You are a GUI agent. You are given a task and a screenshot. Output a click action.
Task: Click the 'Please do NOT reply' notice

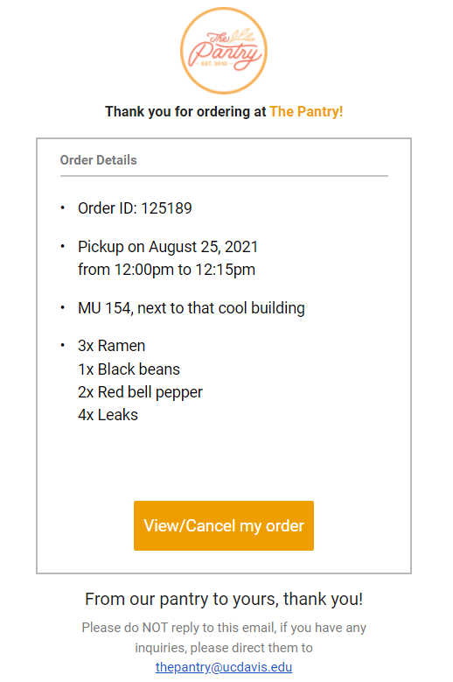tap(224, 628)
